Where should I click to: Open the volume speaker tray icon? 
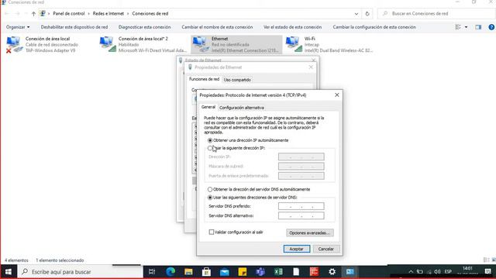[x=437, y=272]
